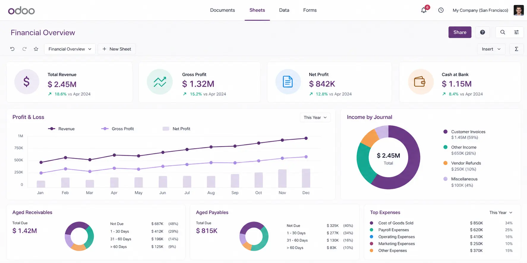The width and height of the screenshot is (527, 263).
Task: Open Profit & Loss This Year dropdown
Action: 315,117
